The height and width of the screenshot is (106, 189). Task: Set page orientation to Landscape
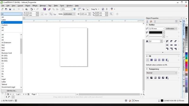[46, 14]
